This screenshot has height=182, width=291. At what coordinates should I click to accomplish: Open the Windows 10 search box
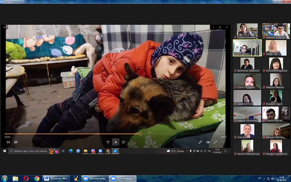pyautogui.click(x=34, y=151)
